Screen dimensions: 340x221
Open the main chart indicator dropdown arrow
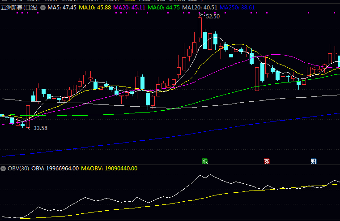coord(42,8)
